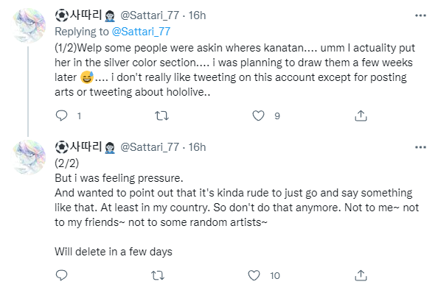Share the first (1/2) tweet

click(x=361, y=116)
